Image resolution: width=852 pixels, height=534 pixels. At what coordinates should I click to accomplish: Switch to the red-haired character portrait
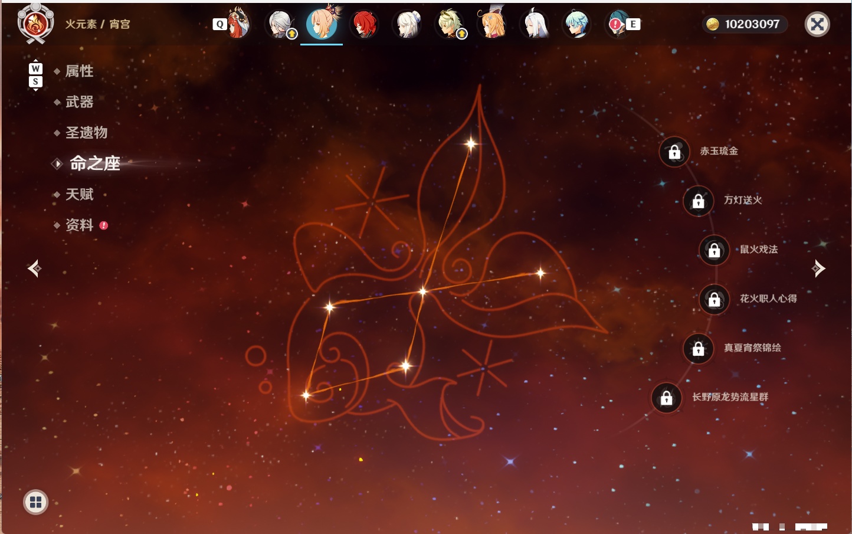pos(365,24)
